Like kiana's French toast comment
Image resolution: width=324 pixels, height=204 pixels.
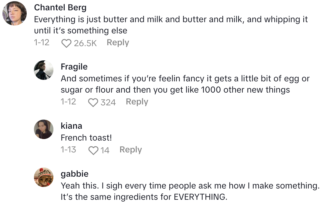click(x=93, y=150)
